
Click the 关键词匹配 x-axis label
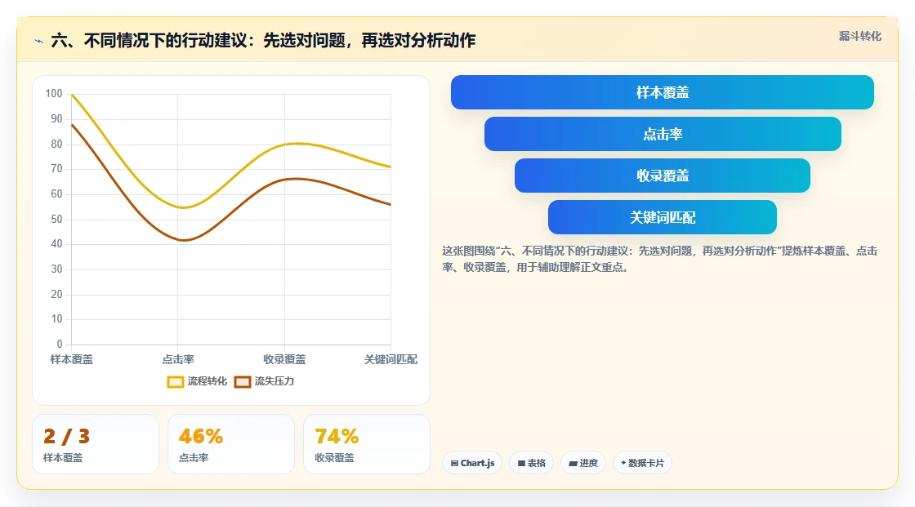tap(391, 359)
